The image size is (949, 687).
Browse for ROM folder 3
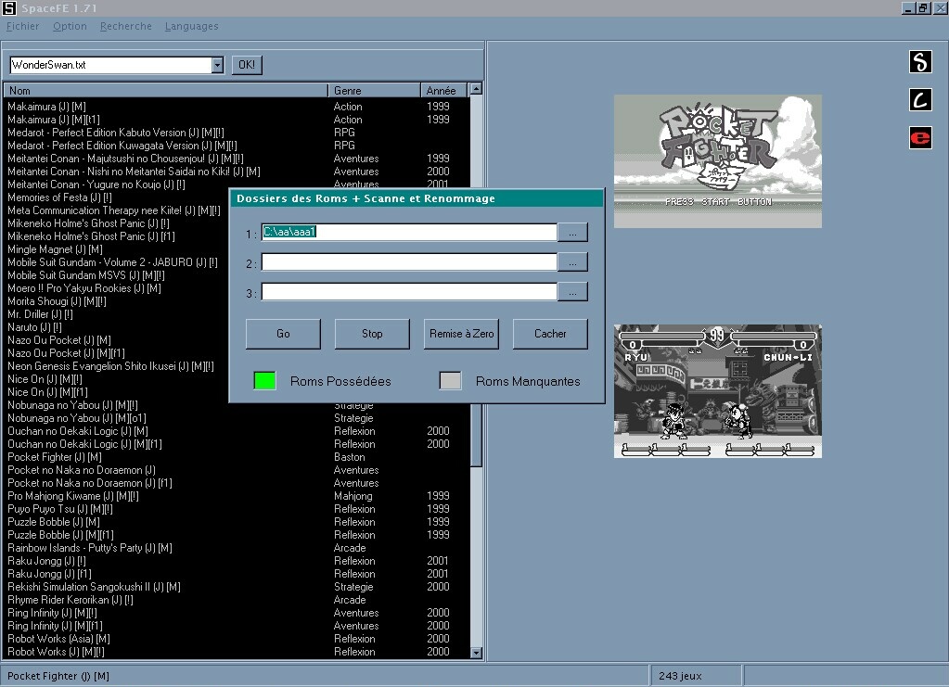click(572, 292)
